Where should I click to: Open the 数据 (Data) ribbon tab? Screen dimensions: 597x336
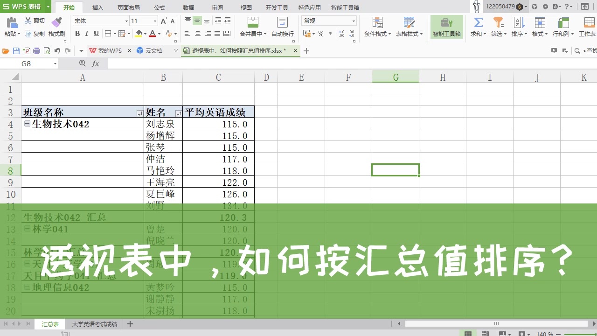coord(188,7)
